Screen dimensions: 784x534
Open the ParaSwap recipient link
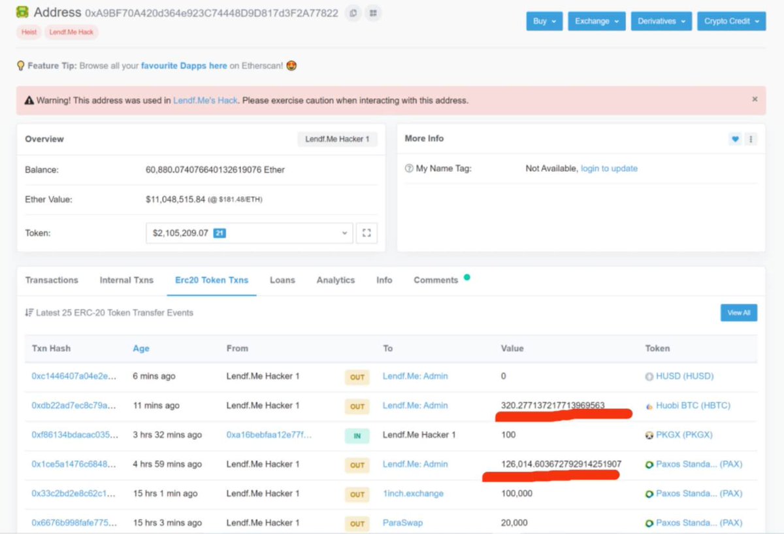point(402,523)
